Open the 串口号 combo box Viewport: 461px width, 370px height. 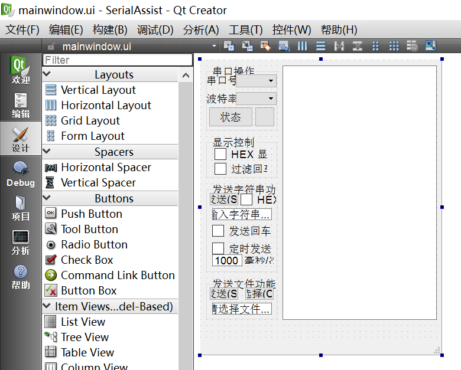(x=256, y=81)
